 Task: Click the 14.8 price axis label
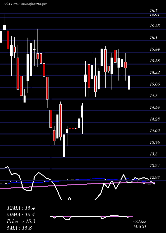[154, 96]
